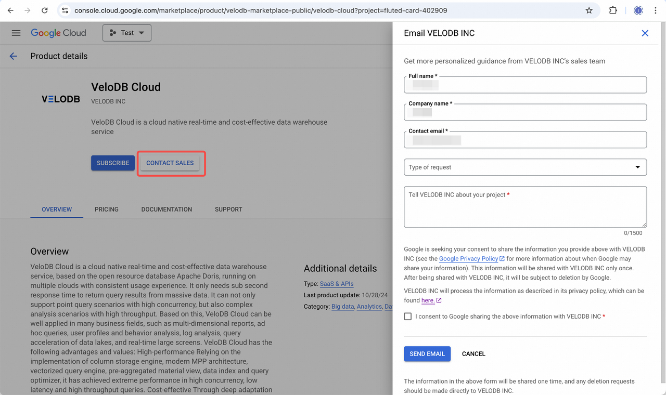The image size is (666, 395).
Task: Open the Google Cloud hamburger navigation menu
Action: (x=16, y=33)
